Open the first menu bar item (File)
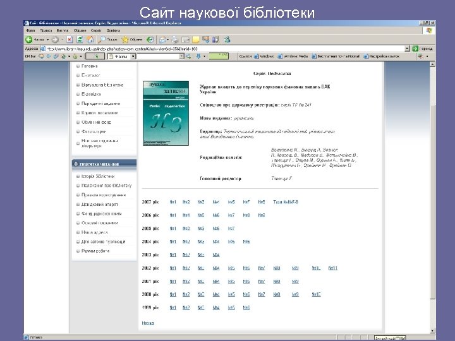 click(x=31, y=30)
